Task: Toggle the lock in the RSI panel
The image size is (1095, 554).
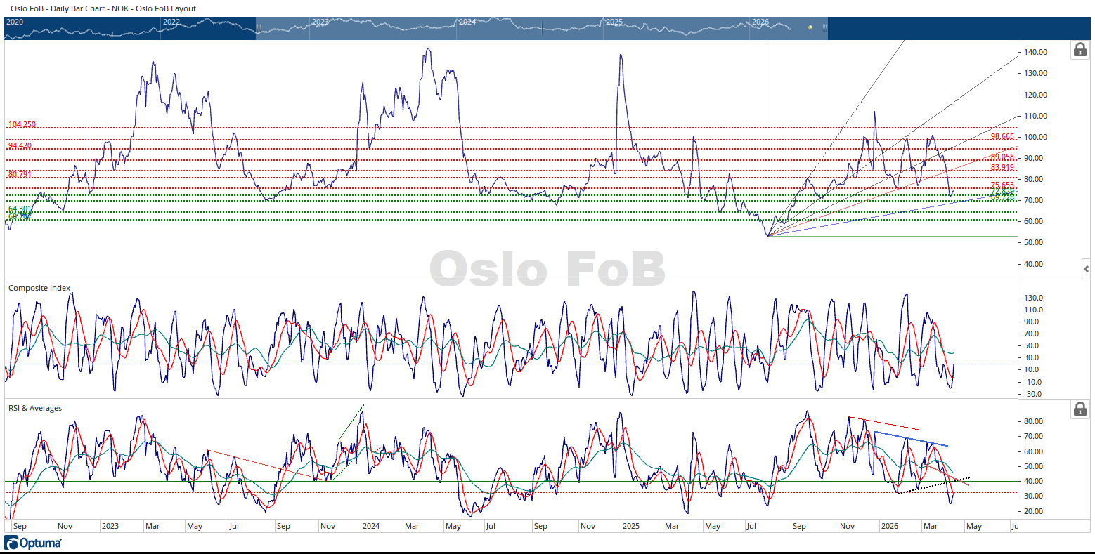Action: pos(1079,409)
